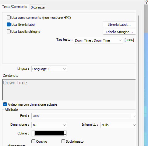Open the Libreria Label button
Viewport: 148px width, 146px height.
click(x=119, y=25)
